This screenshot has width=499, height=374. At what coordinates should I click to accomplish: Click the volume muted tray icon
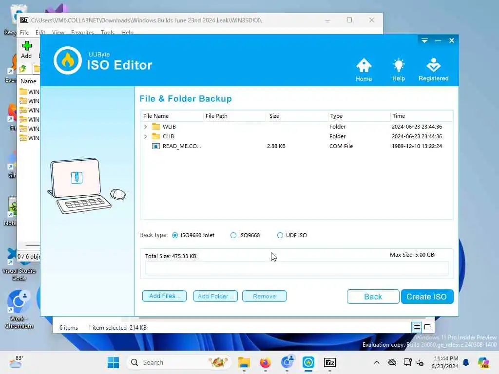pyautogui.click(x=420, y=362)
